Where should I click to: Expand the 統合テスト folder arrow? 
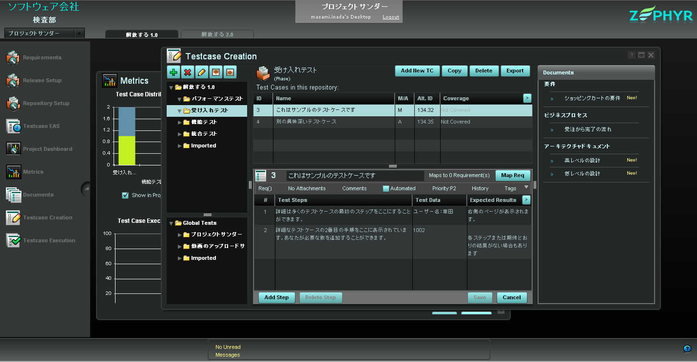pyautogui.click(x=179, y=134)
